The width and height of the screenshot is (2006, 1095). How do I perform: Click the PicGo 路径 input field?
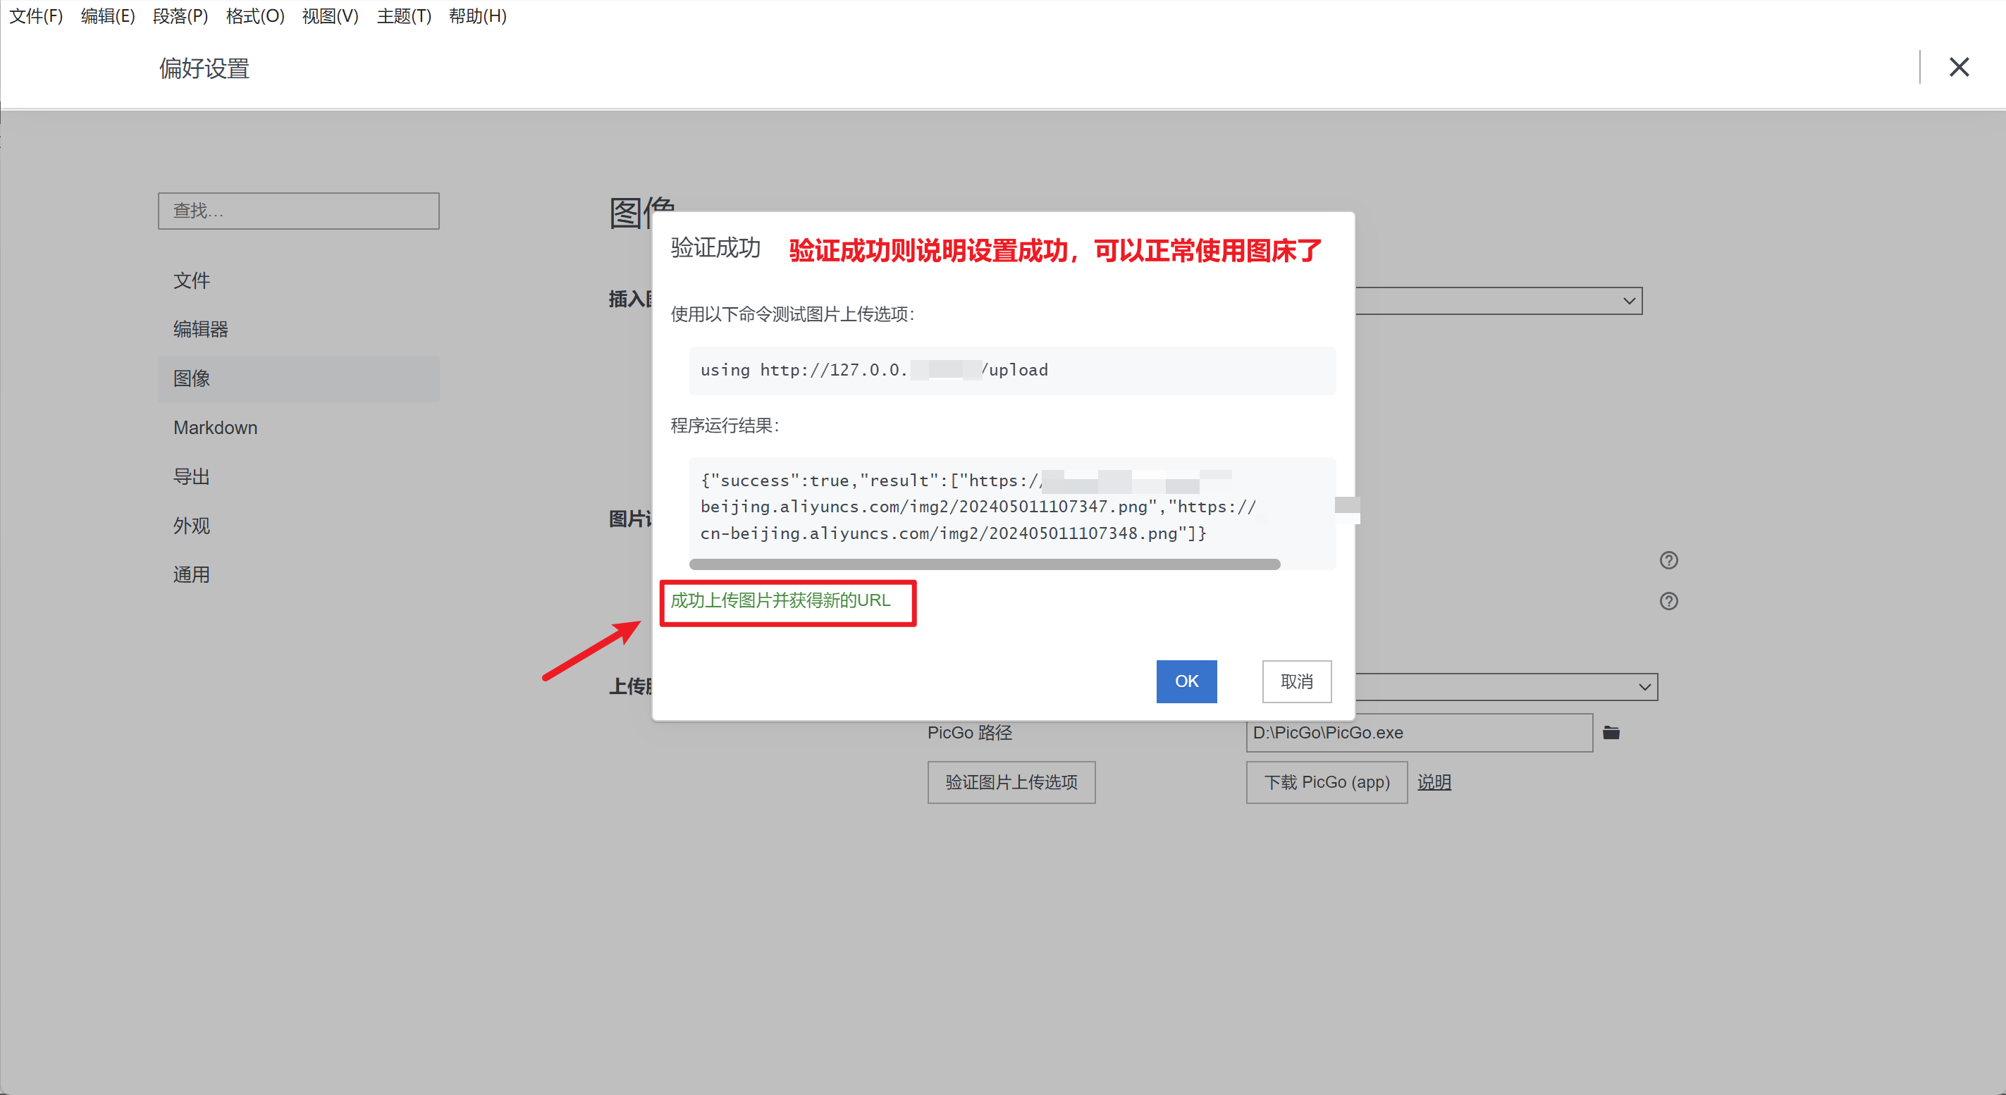(1419, 732)
